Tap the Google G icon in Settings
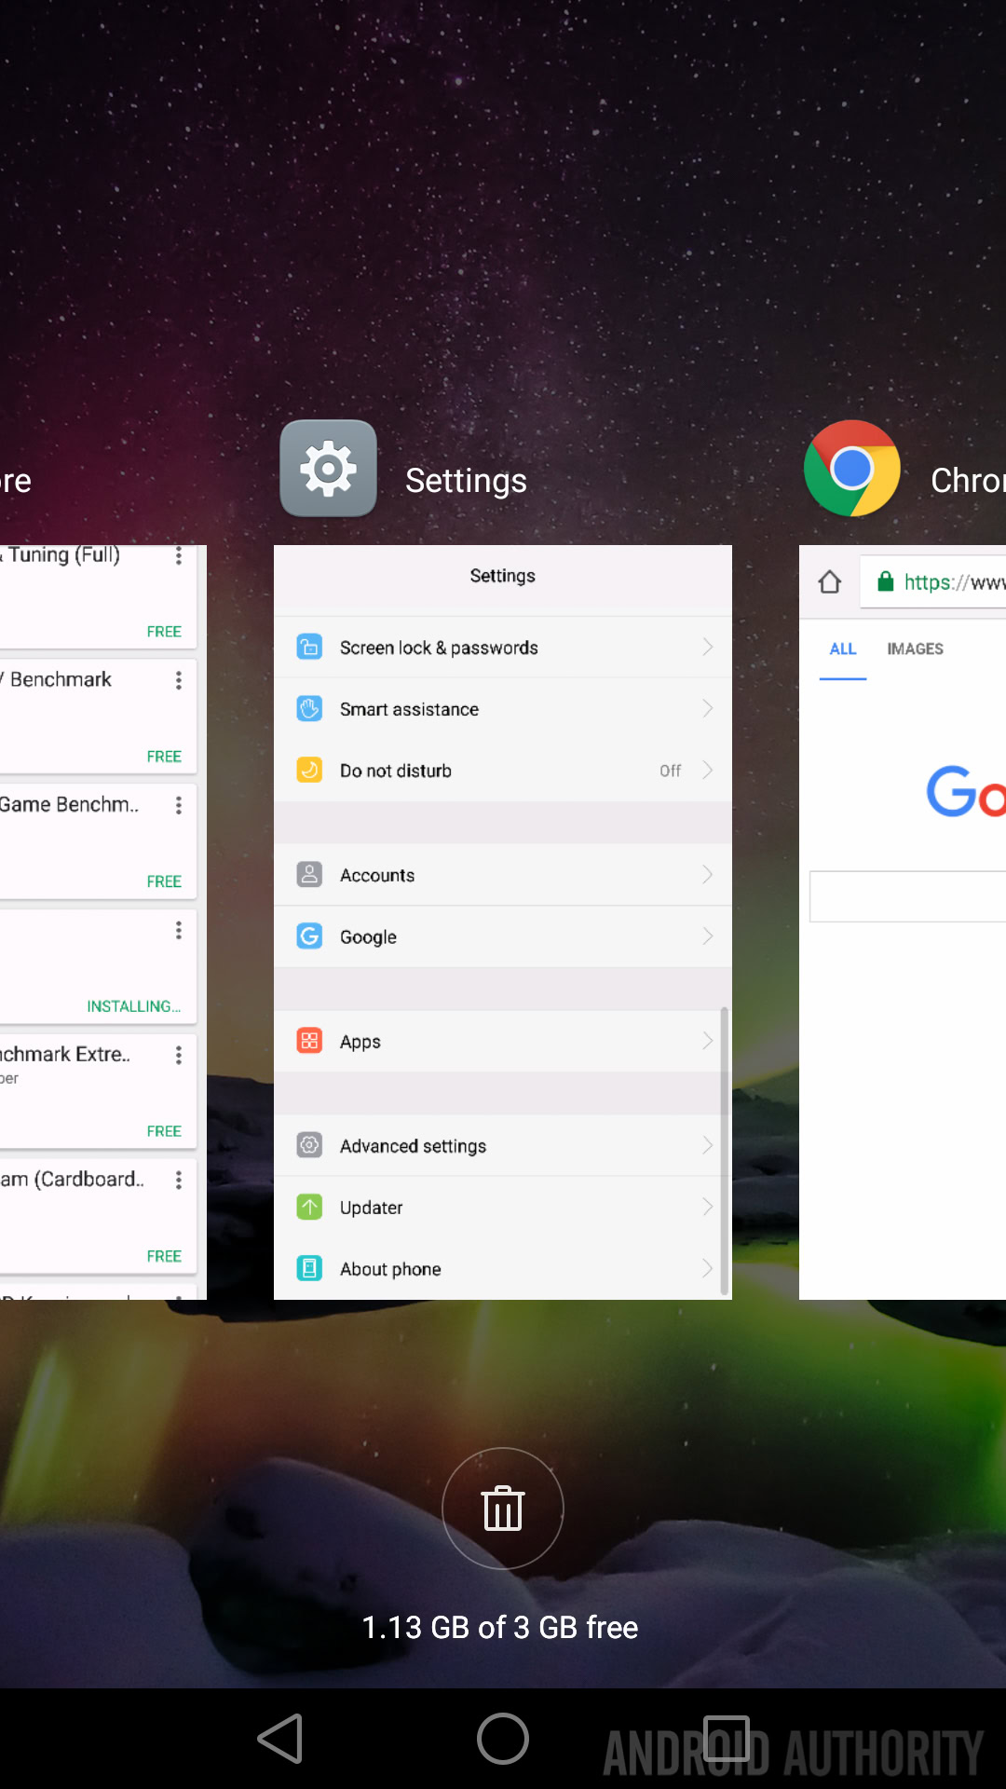1006x1789 pixels. (x=309, y=935)
